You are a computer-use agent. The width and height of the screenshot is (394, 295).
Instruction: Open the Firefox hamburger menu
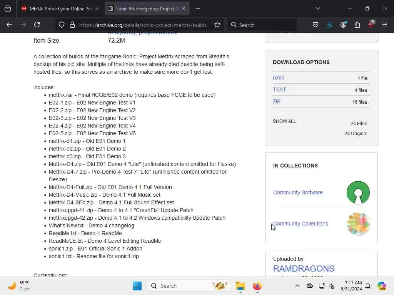(385, 25)
